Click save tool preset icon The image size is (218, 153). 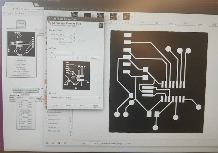(47, 143)
